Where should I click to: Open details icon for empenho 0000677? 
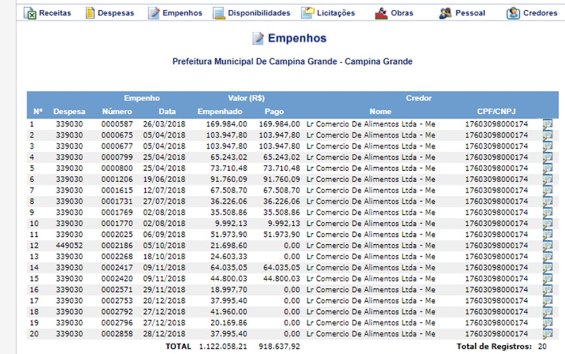point(547,147)
